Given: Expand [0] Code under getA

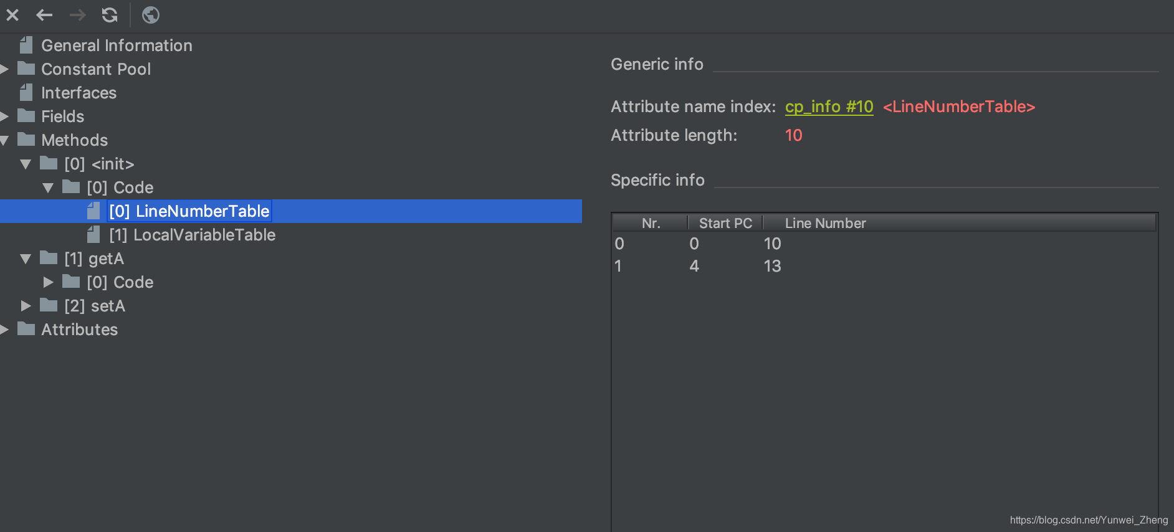Looking at the screenshot, I should tap(48, 282).
